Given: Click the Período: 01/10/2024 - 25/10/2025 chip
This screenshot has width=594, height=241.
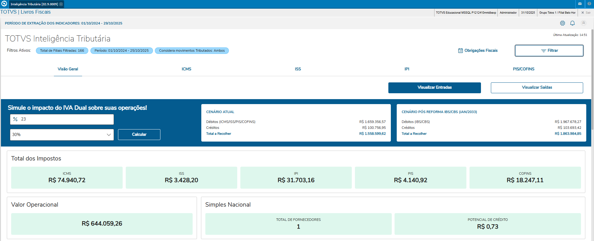Looking at the screenshot, I should click(122, 50).
